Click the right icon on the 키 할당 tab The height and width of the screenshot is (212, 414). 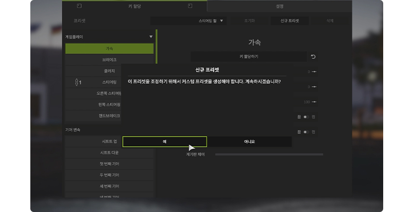pyautogui.click(x=190, y=6)
